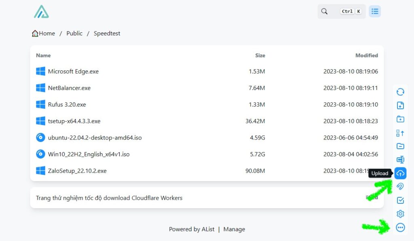Click the Refresh icon in the side toolbar

[400, 92]
